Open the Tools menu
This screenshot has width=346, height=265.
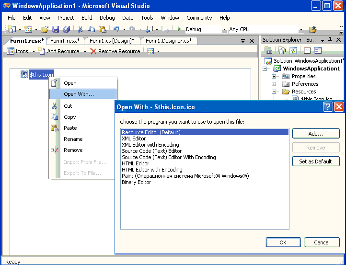click(147, 18)
